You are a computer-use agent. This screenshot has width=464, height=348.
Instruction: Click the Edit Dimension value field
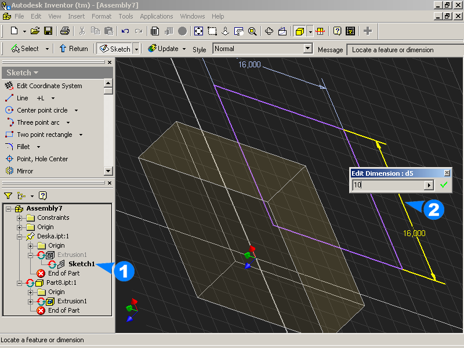click(x=389, y=185)
